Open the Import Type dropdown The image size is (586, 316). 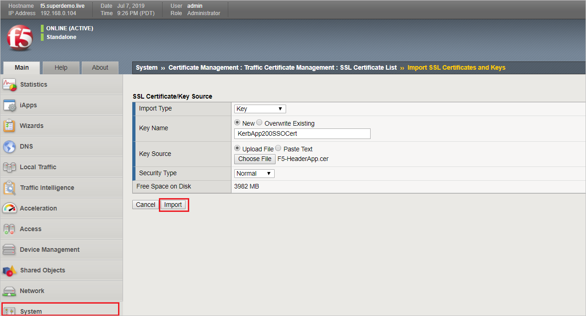[x=260, y=109]
